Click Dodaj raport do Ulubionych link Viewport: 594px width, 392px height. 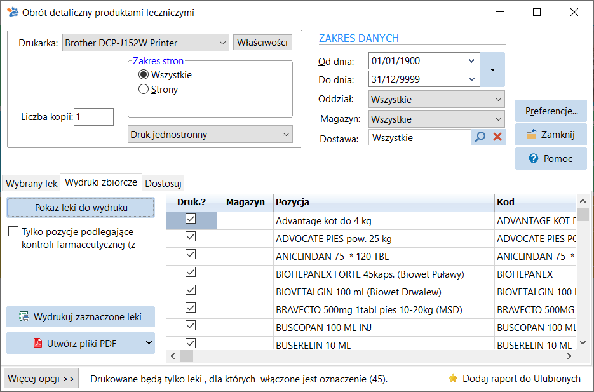tap(514, 379)
